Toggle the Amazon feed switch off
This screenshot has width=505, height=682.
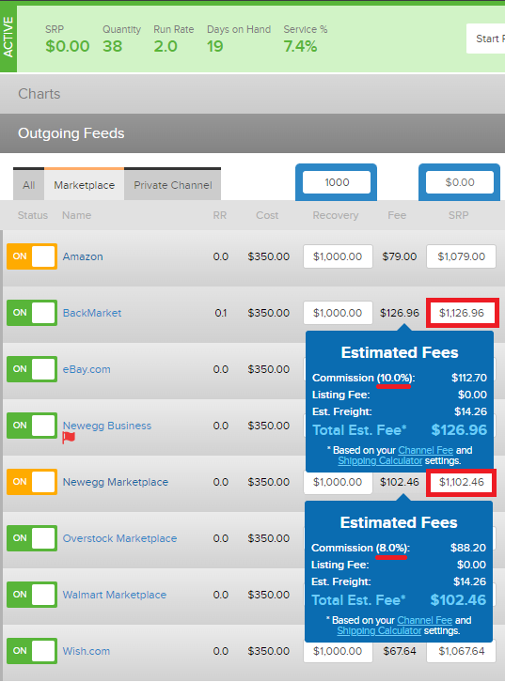[x=32, y=256]
